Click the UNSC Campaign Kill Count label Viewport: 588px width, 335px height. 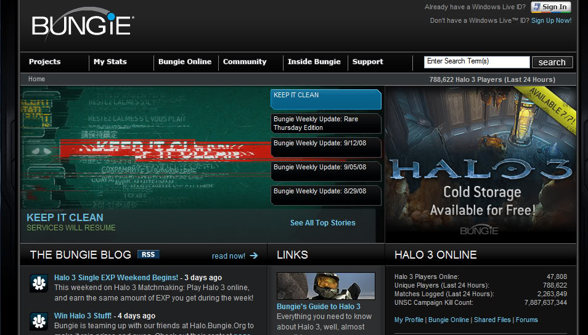point(434,302)
